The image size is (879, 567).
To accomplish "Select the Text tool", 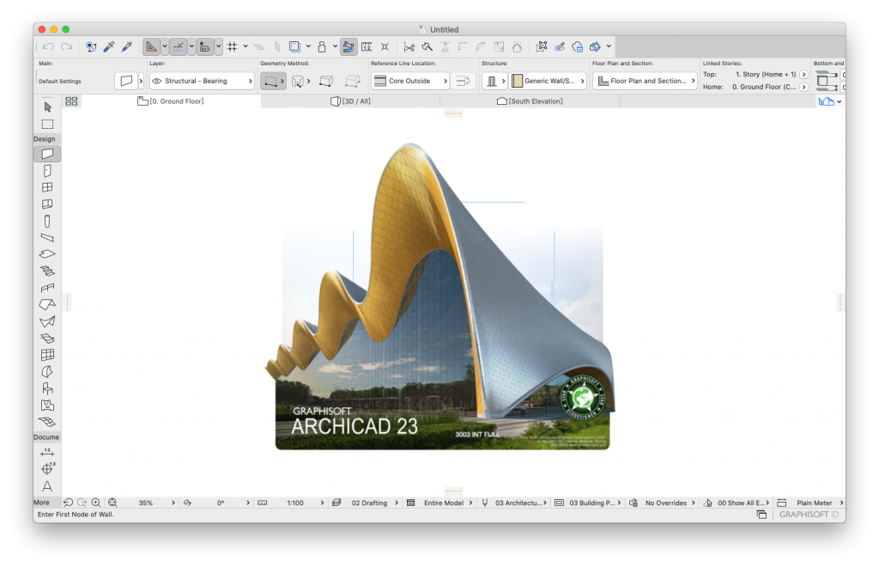I will 47,485.
